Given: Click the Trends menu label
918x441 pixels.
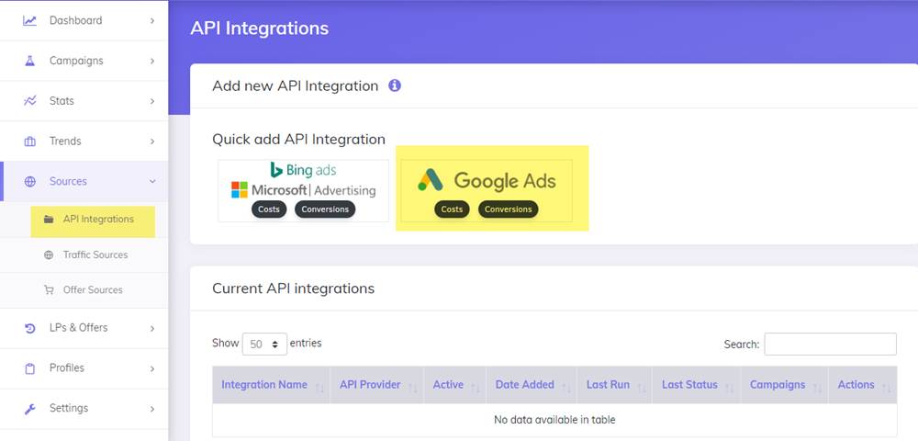Looking at the screenshot, I should (x=65, y=141).
